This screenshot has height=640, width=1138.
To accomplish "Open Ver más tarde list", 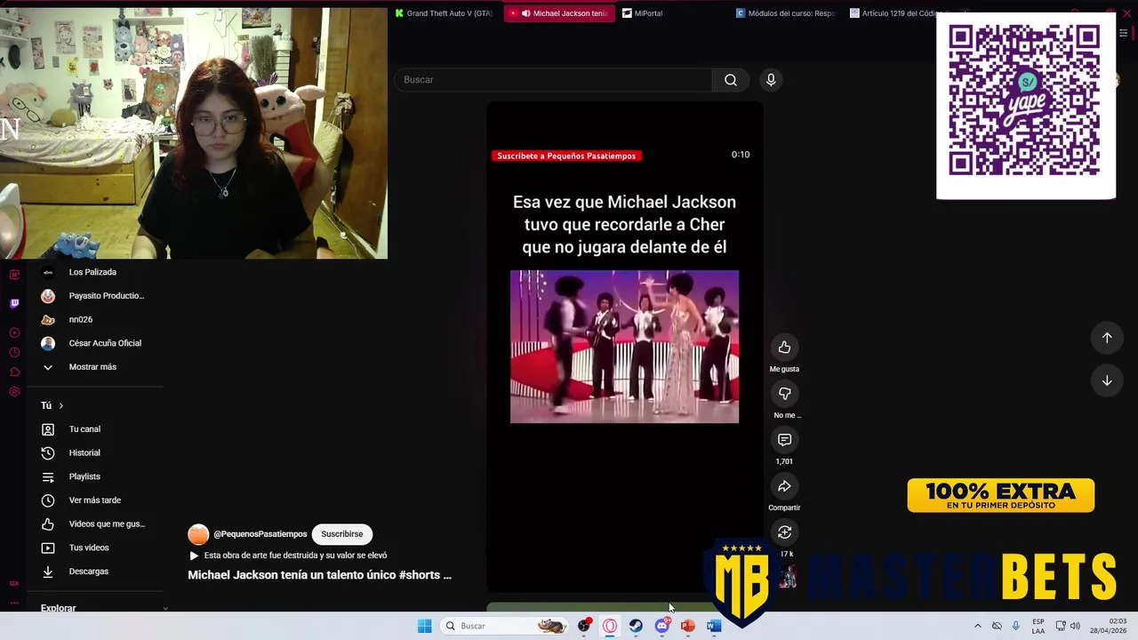I will [x=94, y=500].
